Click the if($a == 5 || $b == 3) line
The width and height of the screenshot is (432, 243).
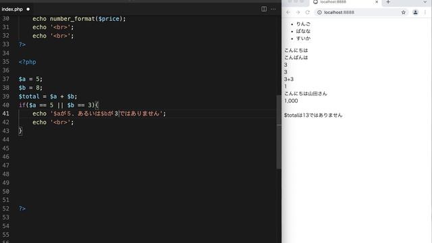(59, 105)
